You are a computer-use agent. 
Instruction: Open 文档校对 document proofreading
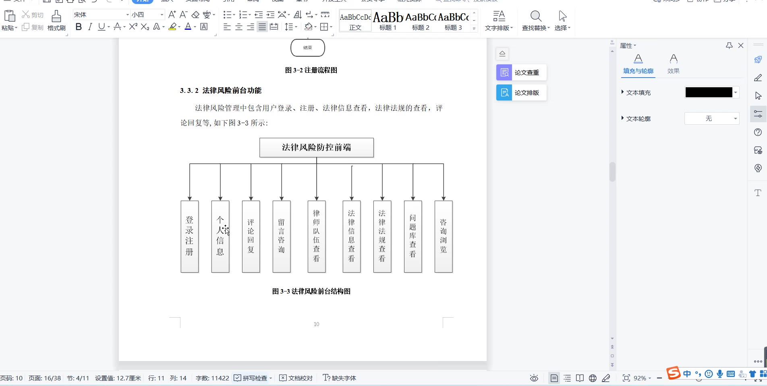coord(296,378)
